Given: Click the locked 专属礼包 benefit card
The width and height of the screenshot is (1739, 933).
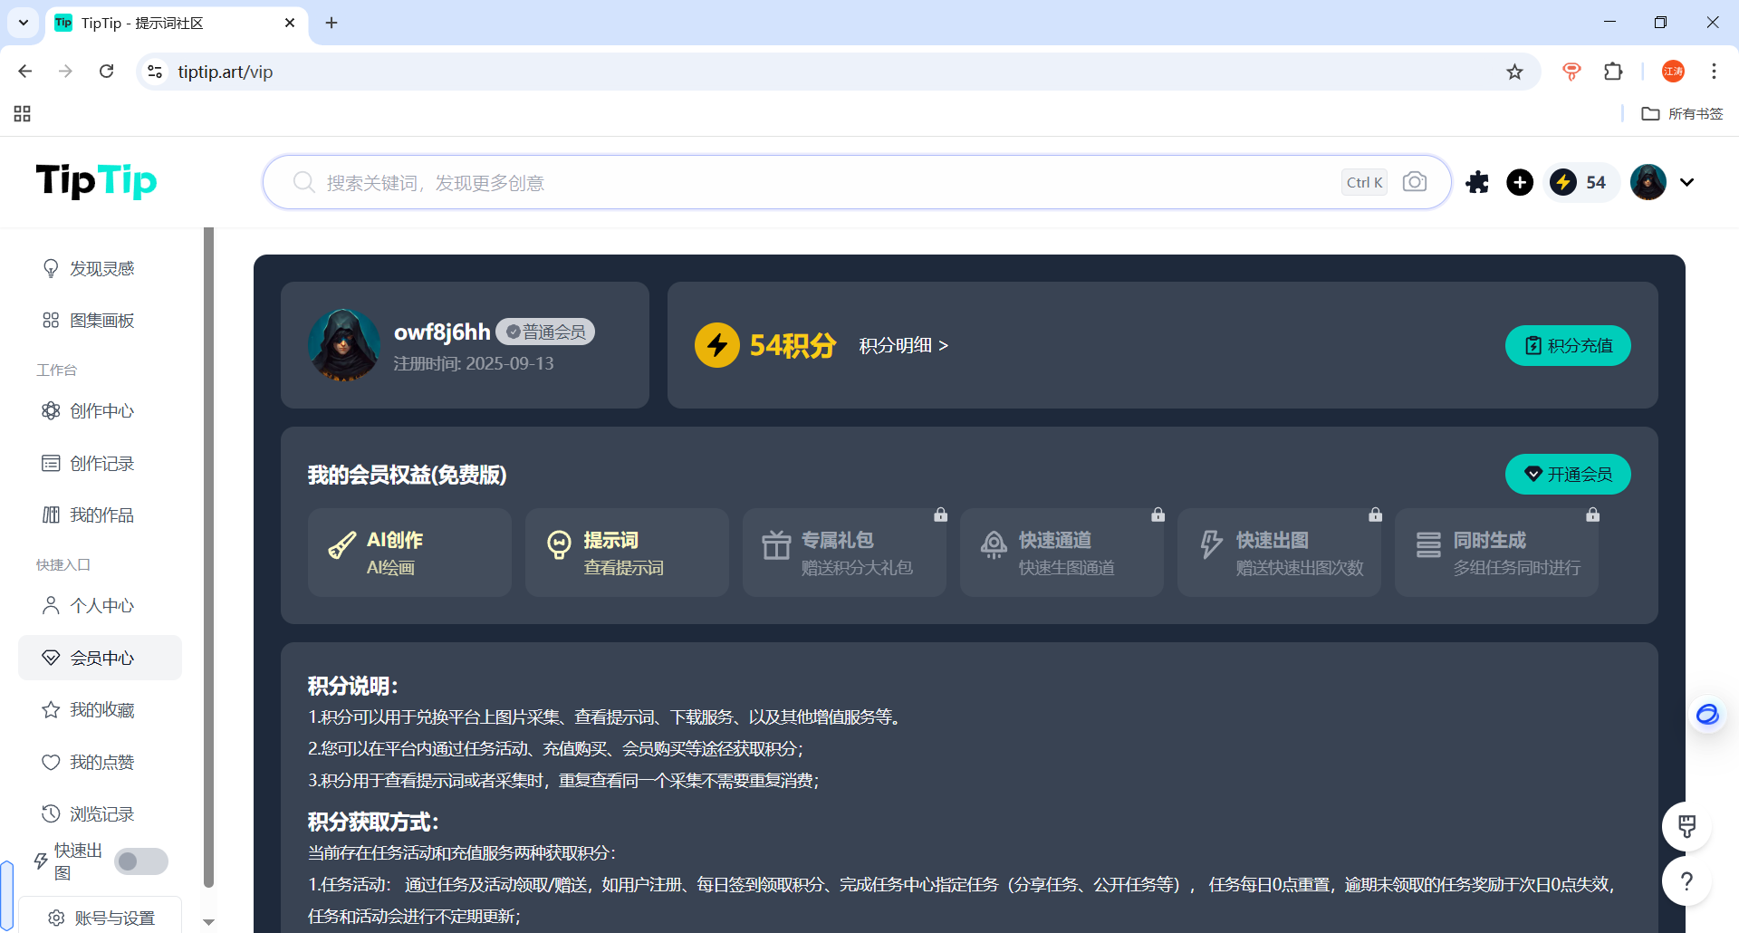Looking at the screenshot, I should [x=844, y=553].
